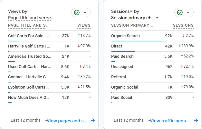Click 37K views value

click(66, 36)
